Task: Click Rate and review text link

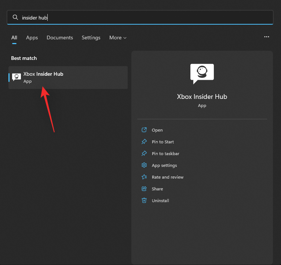Action: coord(168,177)
